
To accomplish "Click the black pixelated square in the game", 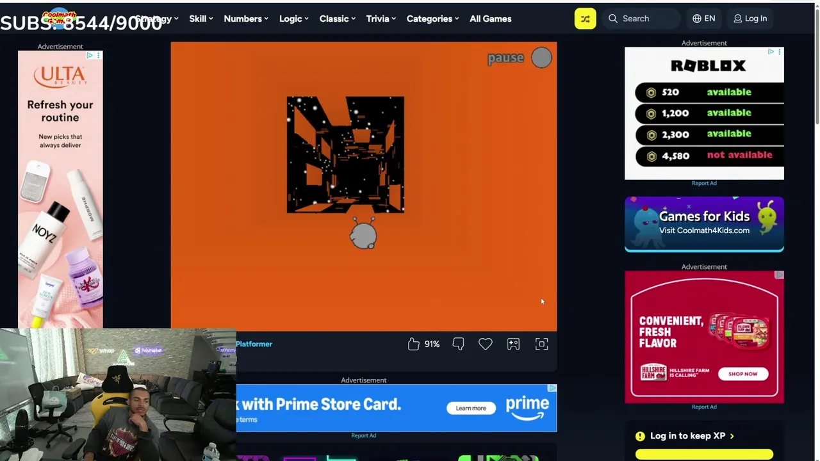I will click(x=345, y=154).
